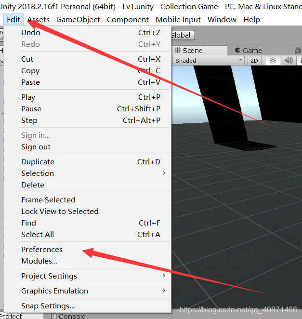Toggle scene audio speaker icon
The height and width of the screenshot is (319, 302).
point(289,61)
